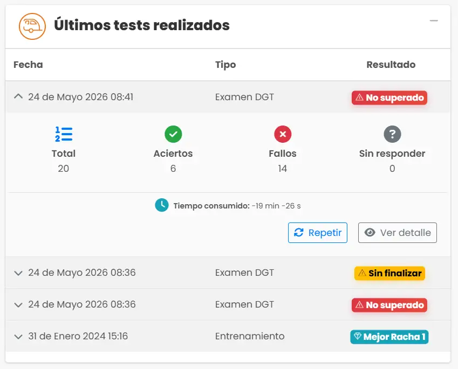Viewport: 458px width, 369px height.
Task: Click the gray question mark Sin responder icon
Action: pyautogui.click(x=392, y=134)
